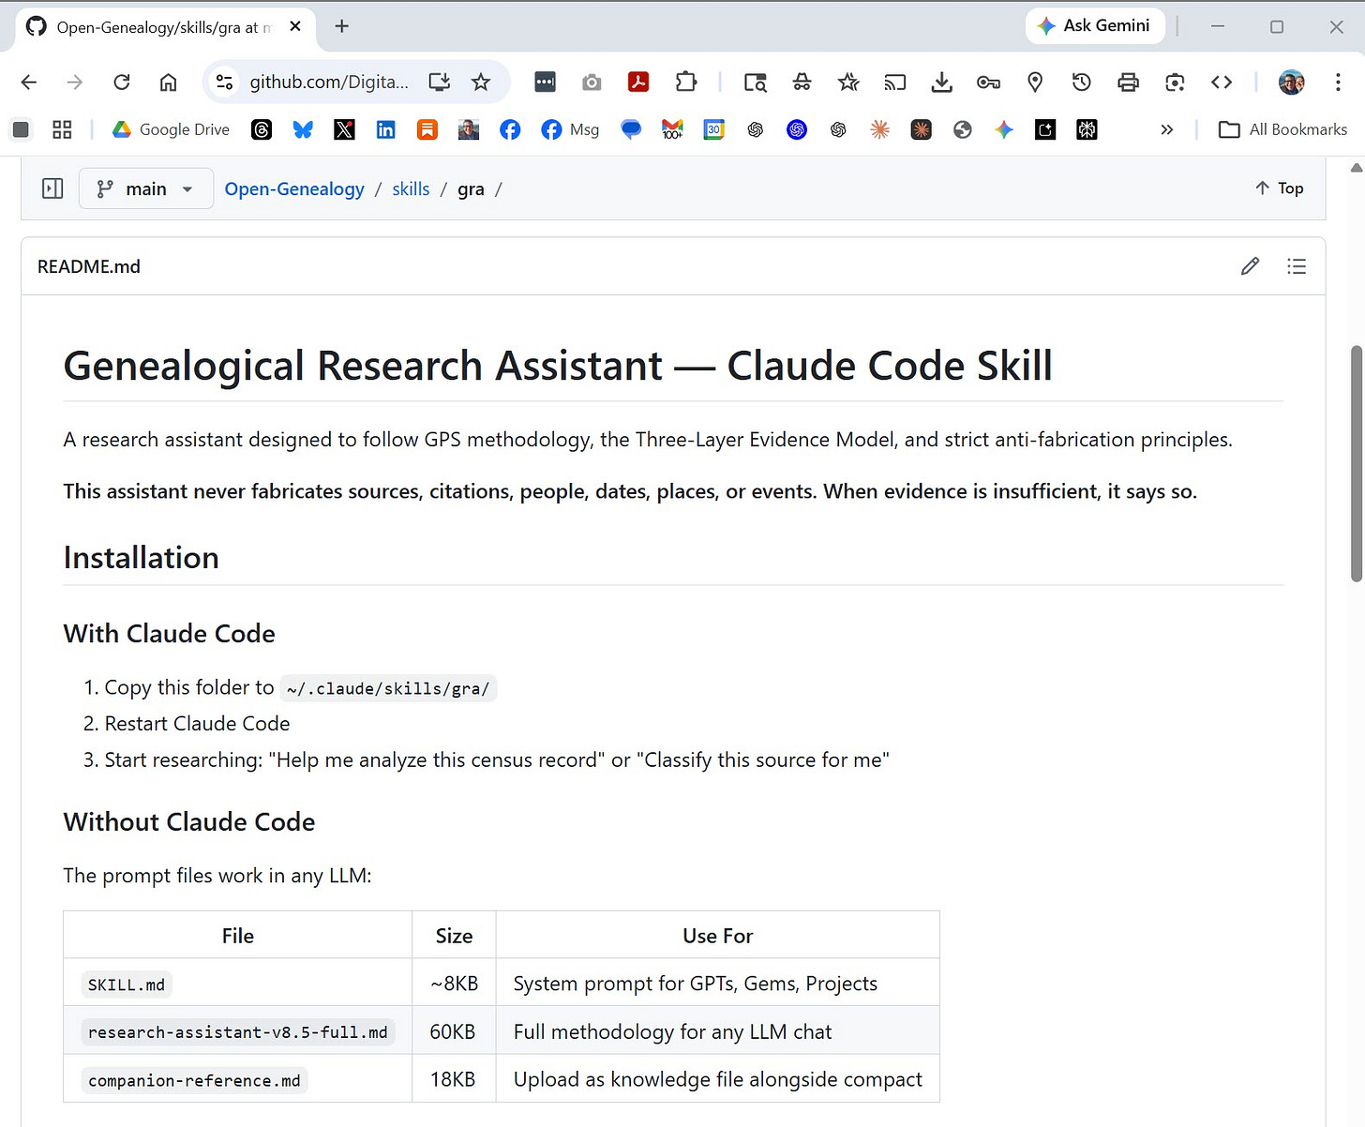Open the Gemini sparkle bookmark
1365x1127 pixels.
click(1004, 129)
